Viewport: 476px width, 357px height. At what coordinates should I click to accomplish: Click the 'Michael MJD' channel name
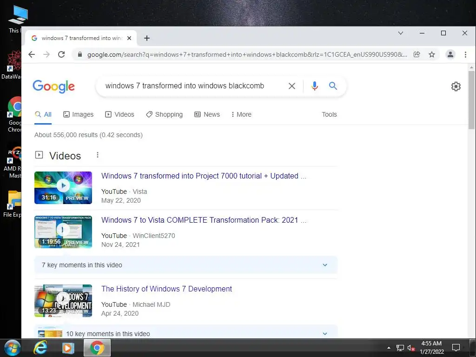coord(151,305)
